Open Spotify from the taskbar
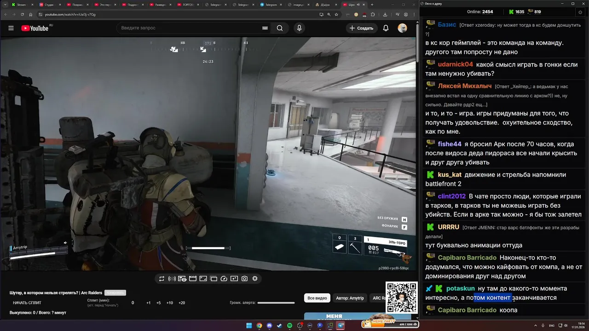 pos(289,325)
